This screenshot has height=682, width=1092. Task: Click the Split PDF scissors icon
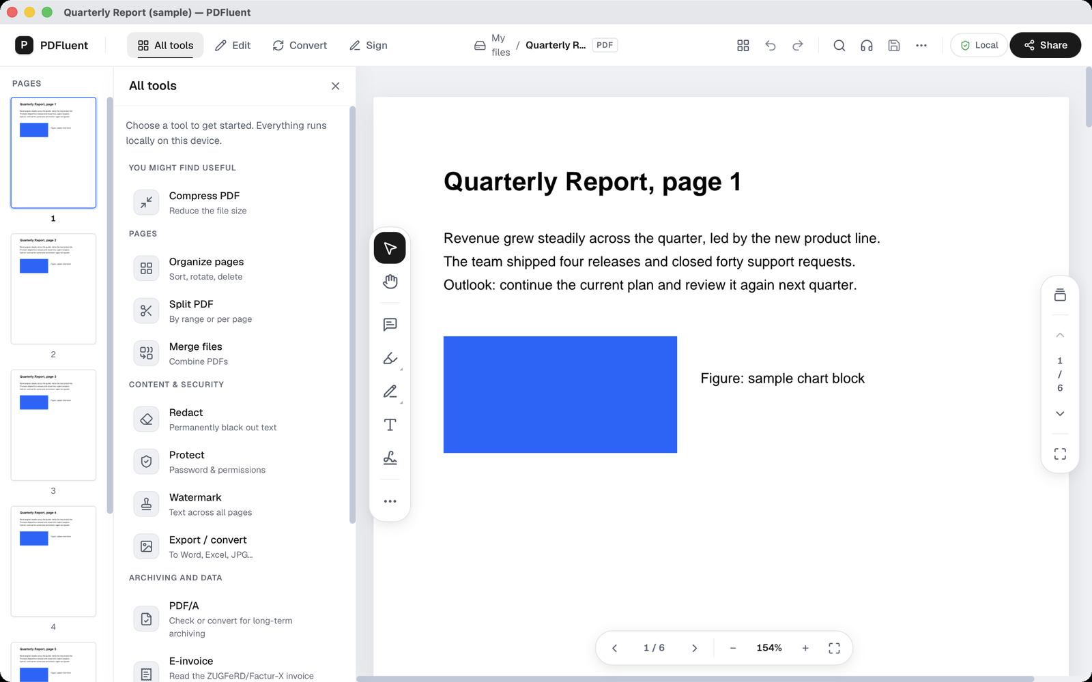coord(146,311)
